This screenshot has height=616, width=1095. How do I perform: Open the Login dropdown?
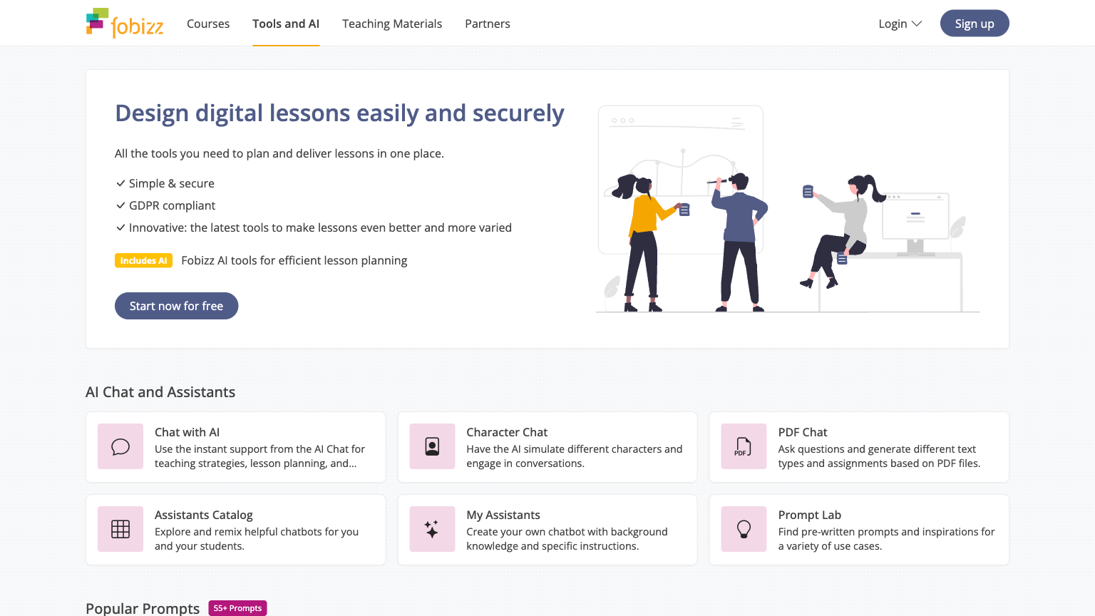(893, 23)
